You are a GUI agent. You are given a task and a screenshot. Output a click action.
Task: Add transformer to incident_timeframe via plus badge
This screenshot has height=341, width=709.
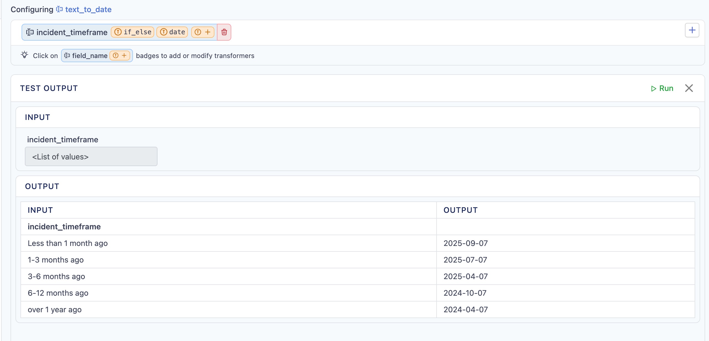(x=203, y=32)
